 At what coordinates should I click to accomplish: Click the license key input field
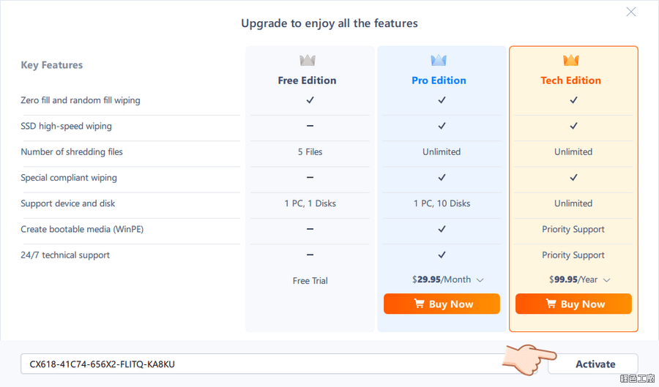(x=264, y=364)
